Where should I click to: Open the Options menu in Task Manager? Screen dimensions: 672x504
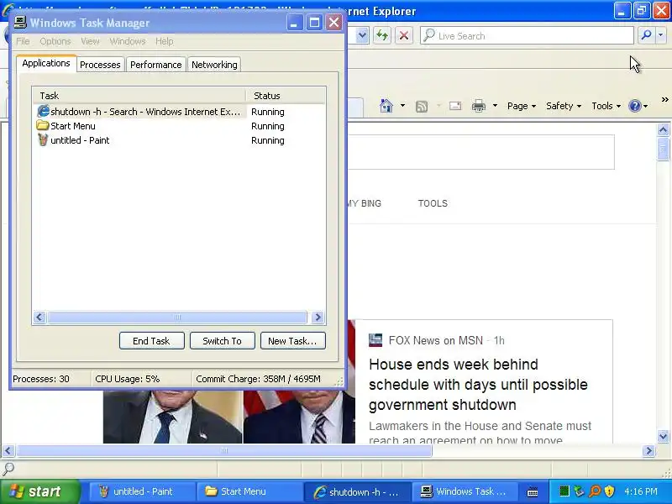pyautogui.click(x=55, y=41)
